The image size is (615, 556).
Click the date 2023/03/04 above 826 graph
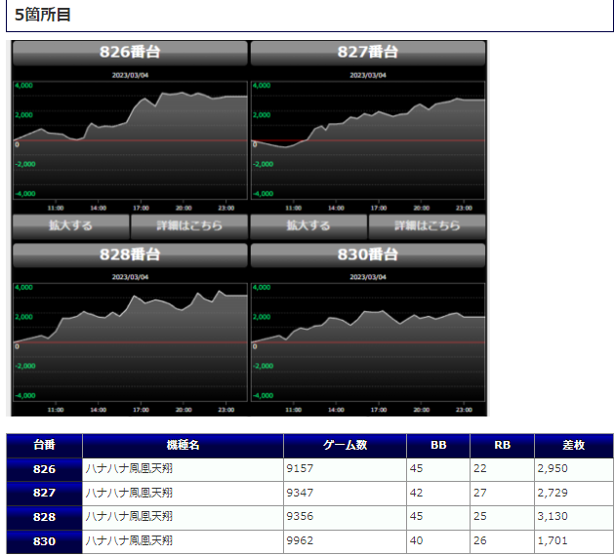(x=130, y=75)
